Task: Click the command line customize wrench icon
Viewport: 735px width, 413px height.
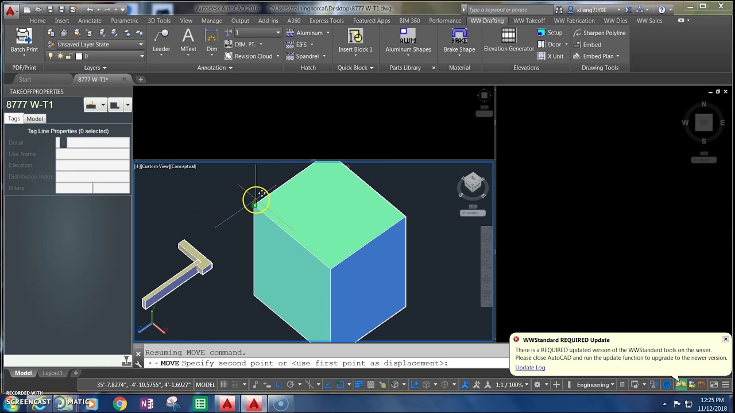Action: pyautogui.click(x=138, y=363)
